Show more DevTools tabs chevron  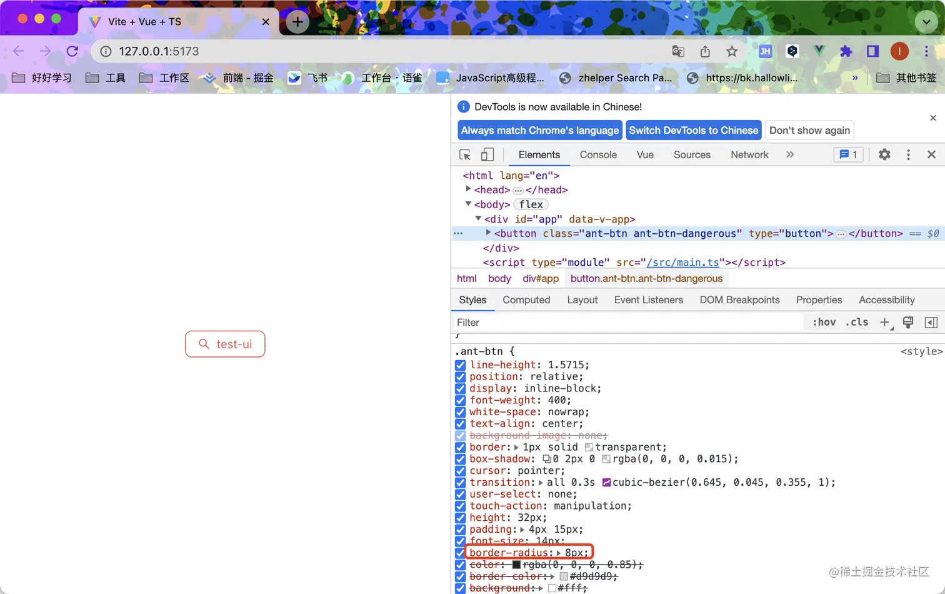pyautogui.click(x=790, y=154)
